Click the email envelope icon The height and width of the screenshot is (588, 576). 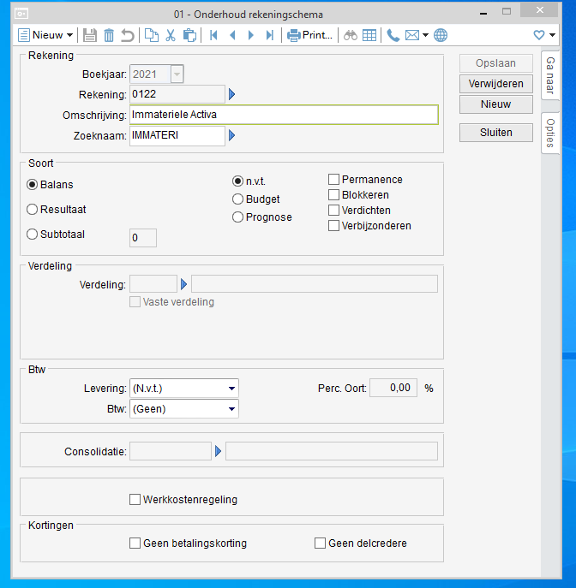point(412,35)
